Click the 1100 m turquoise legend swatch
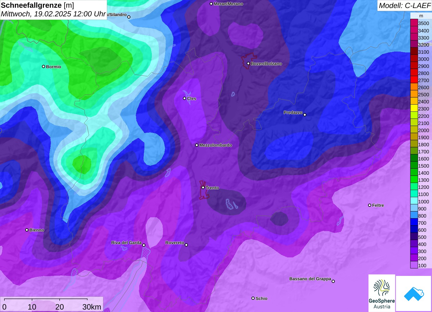Viewport: 432px width, 312px height. (414, 194)
